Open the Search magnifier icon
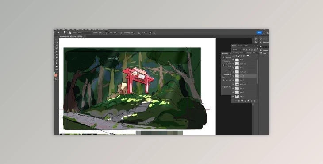Screen dimensions: 323x164 click(265, 33)
